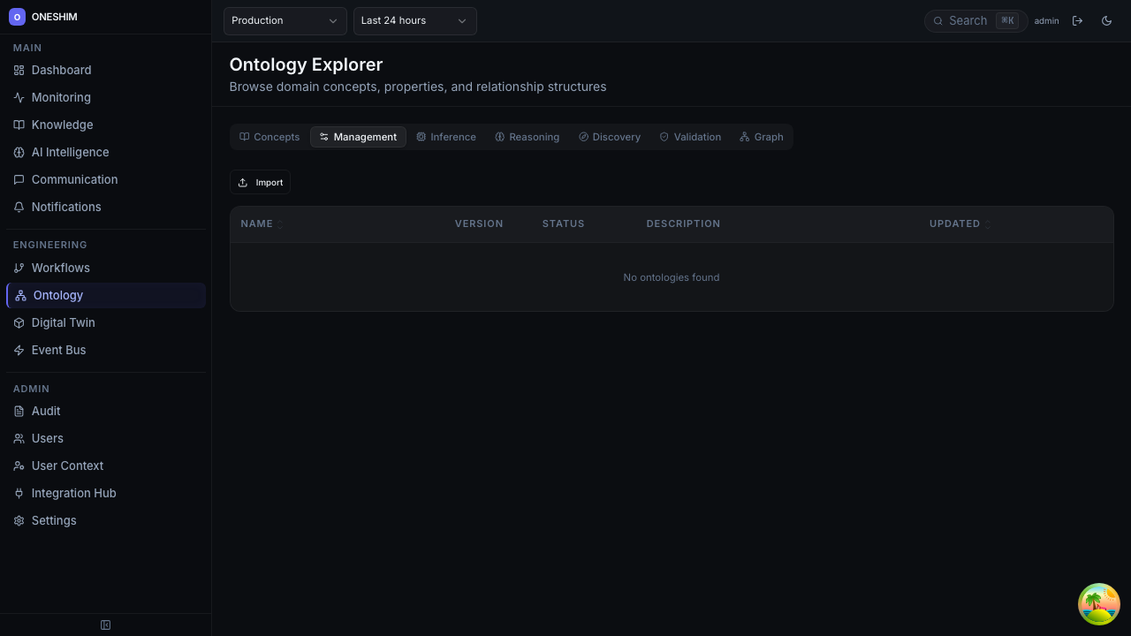Click the Integration Hub plug icon
Viewport: 1131px width, 636px height.
point(19,493)
